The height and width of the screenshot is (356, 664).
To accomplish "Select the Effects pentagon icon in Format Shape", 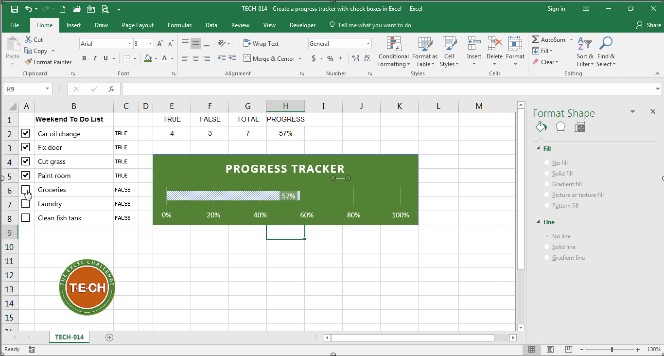I will (x=560, y=127).
